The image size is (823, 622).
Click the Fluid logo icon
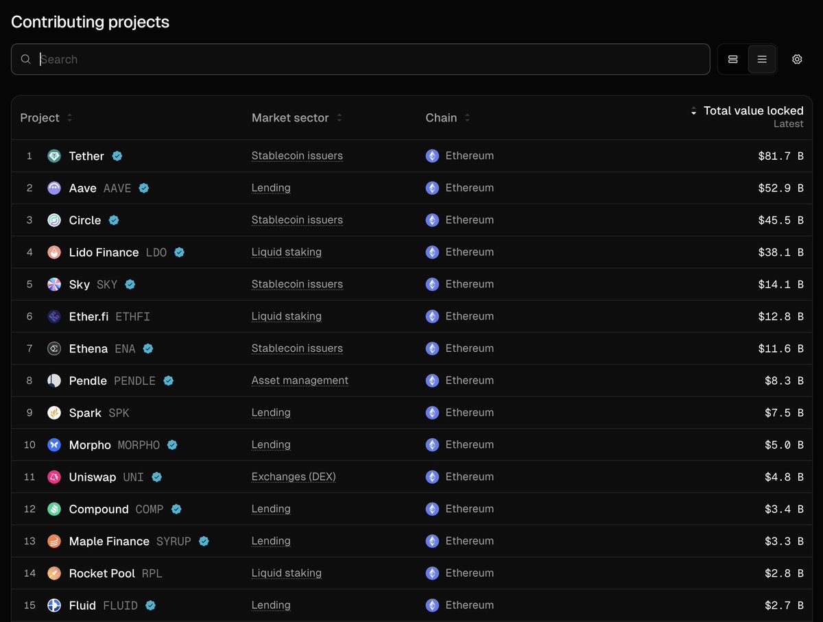54,606
